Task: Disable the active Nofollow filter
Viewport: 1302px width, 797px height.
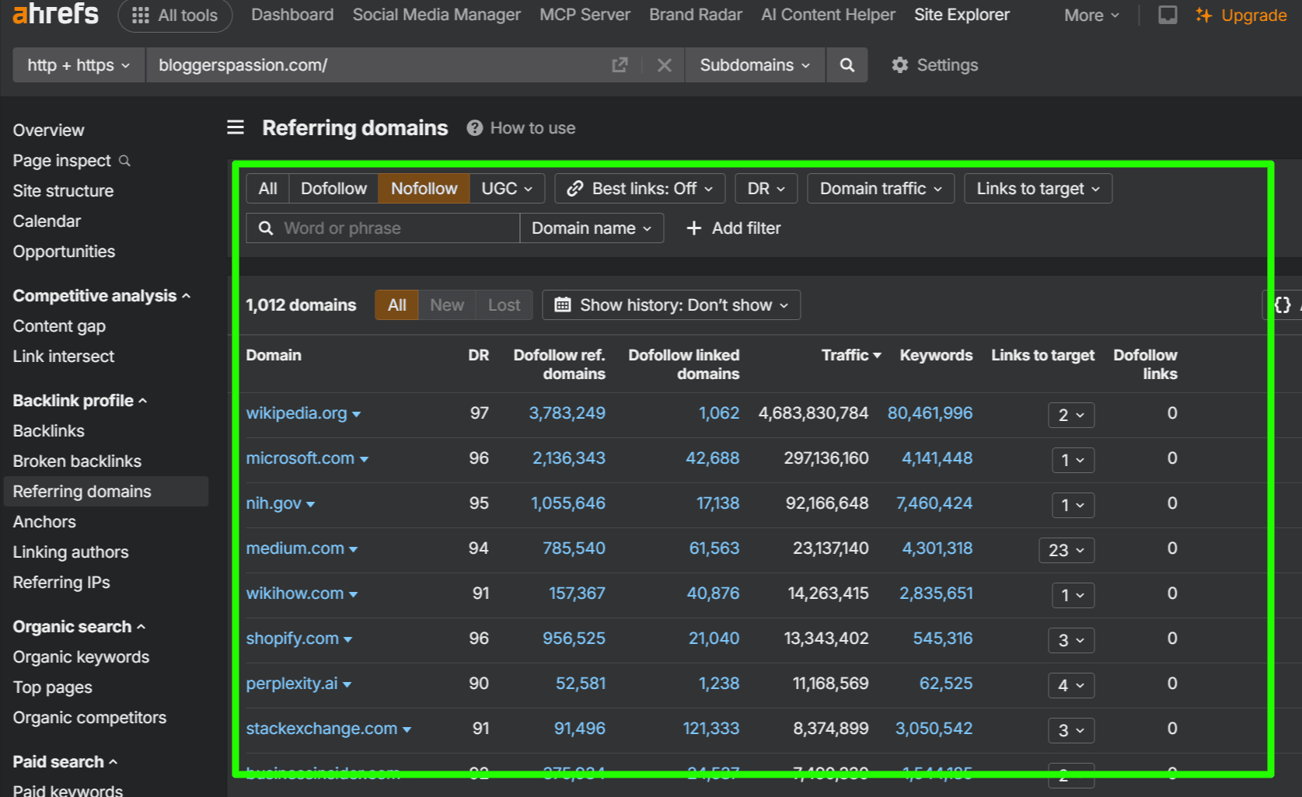Action: (424, 188)
